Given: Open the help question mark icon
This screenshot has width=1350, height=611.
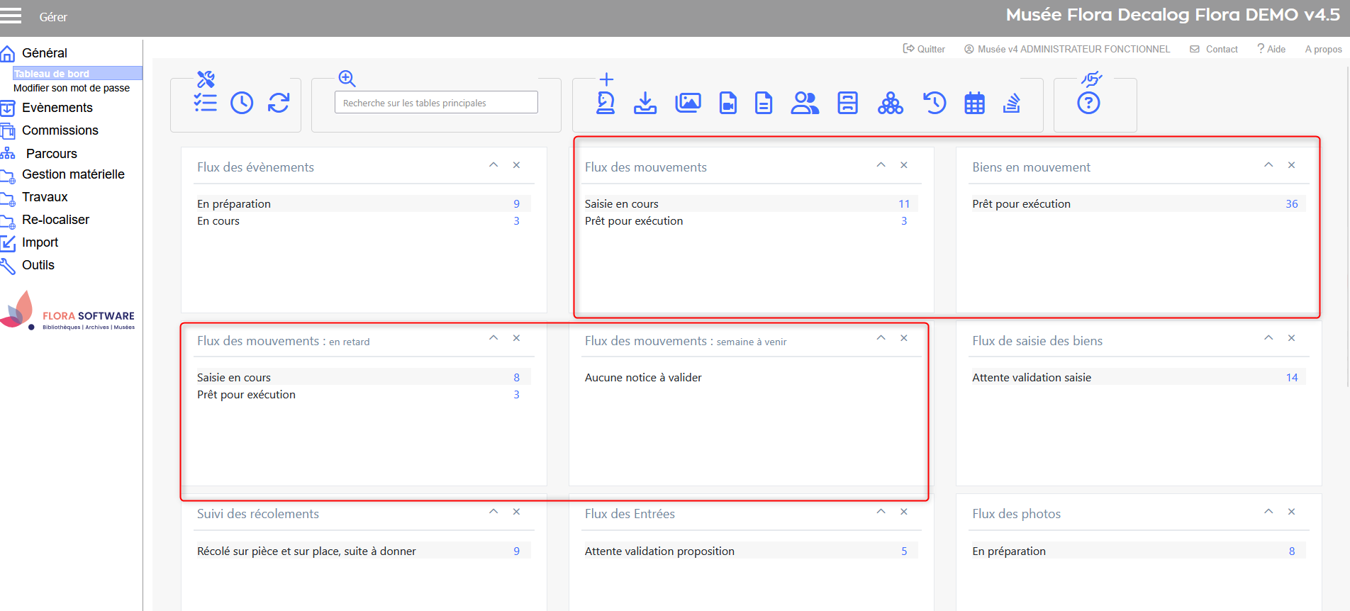Looking at the screenshot, I should coord(1088,103).
